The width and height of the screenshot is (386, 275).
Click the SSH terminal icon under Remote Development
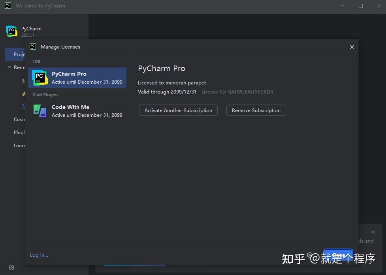click(x=23, y=80)
